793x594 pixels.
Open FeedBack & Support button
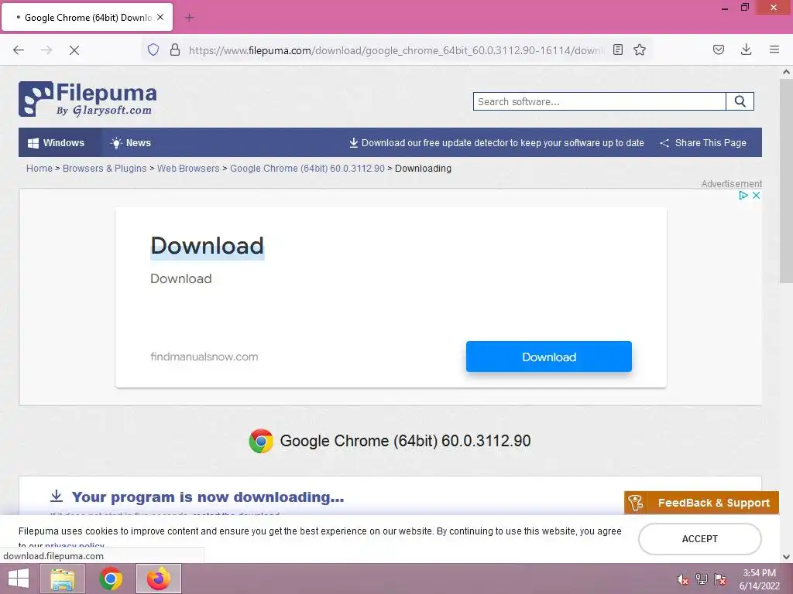click(702, 503)
